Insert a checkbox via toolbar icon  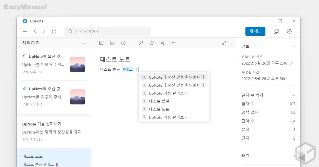click(101, 43)
